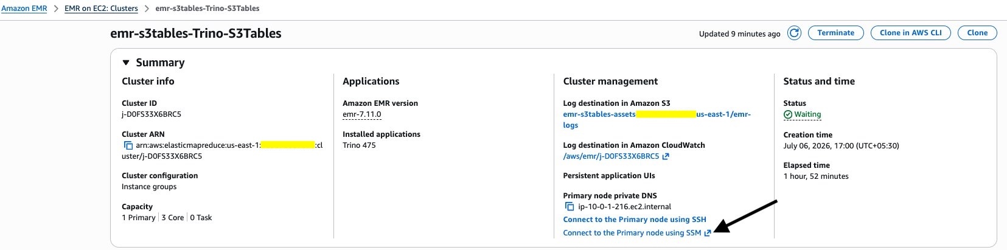
Task: Click the green Waiting status check icon
Action: pyautogui.click(x=788, y=114)
